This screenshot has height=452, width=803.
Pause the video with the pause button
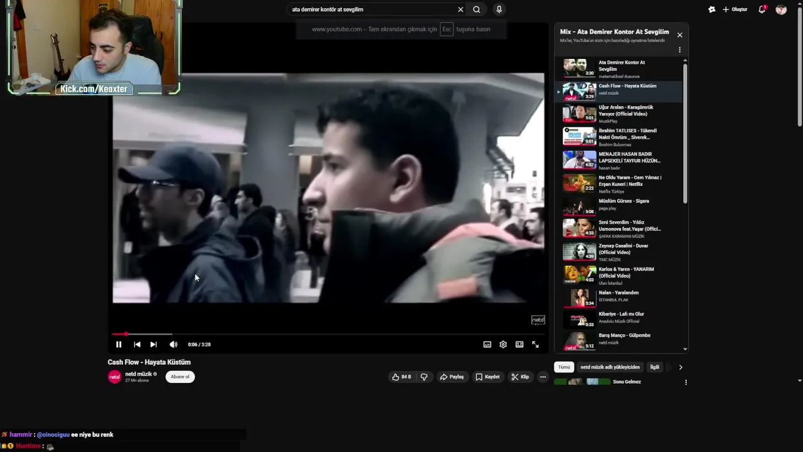pyautogui.click(x=119, y=344)
